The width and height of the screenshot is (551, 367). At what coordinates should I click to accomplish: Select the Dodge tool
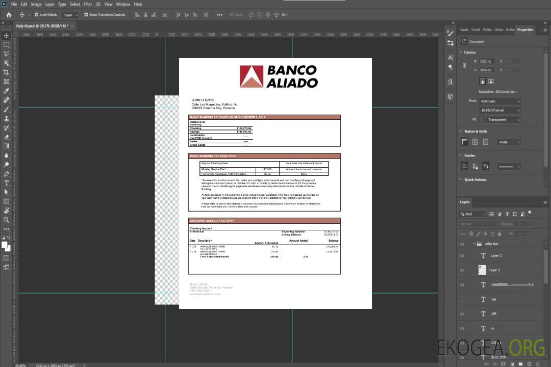(6, 164)
